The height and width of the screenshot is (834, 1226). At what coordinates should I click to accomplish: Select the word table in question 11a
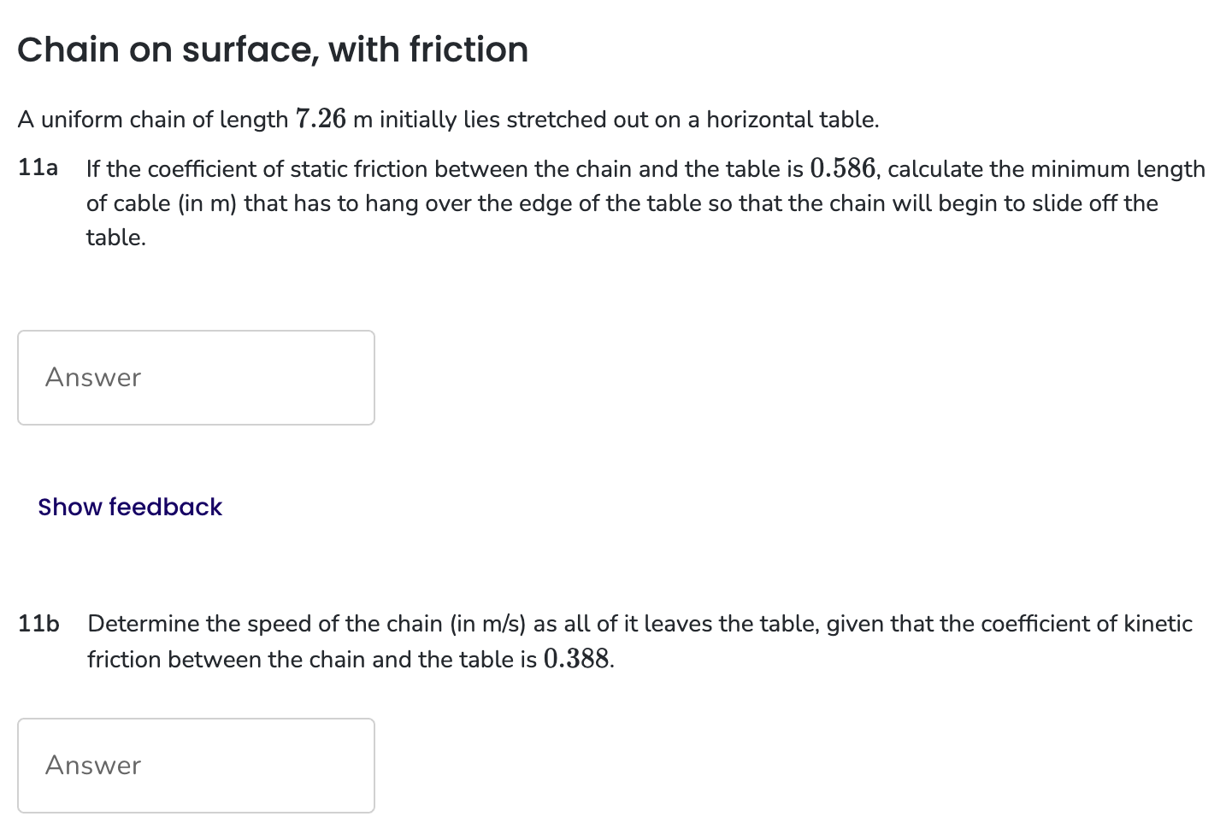click(115, 237)
